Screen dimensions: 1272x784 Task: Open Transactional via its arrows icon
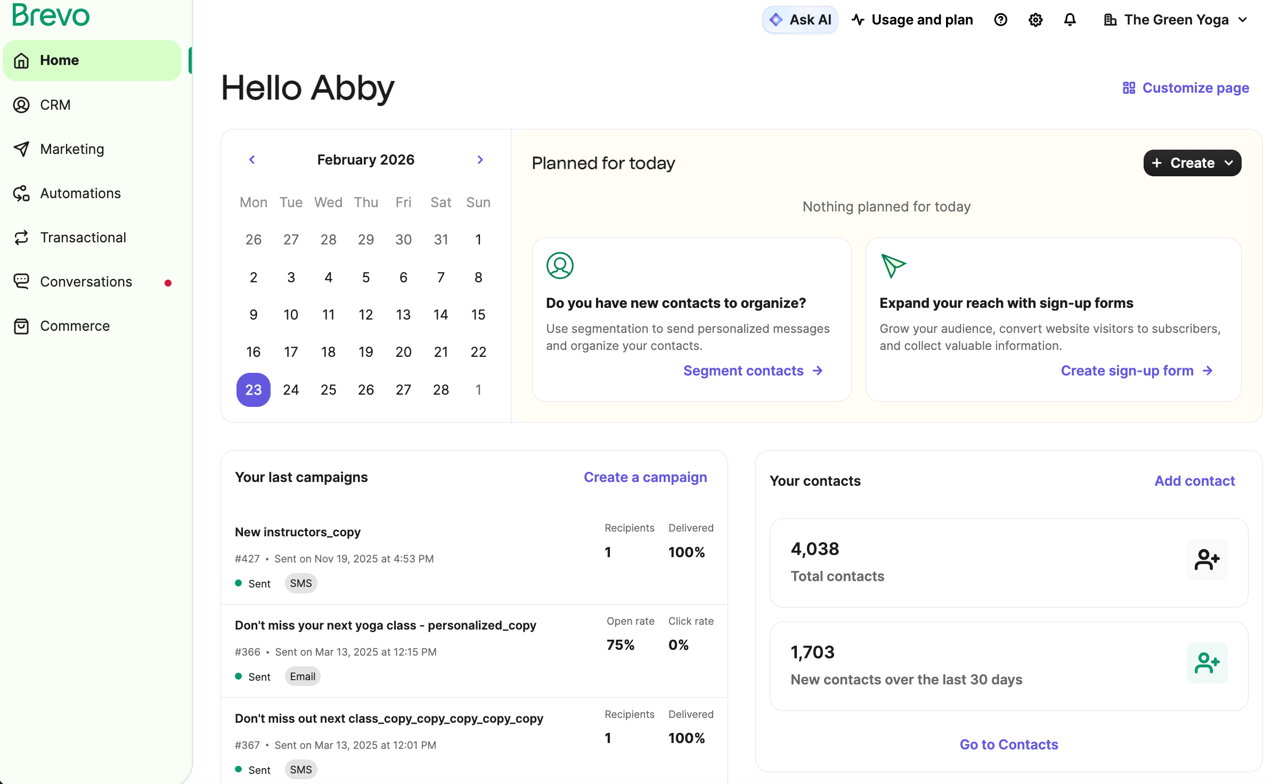[x=21, y=237]
